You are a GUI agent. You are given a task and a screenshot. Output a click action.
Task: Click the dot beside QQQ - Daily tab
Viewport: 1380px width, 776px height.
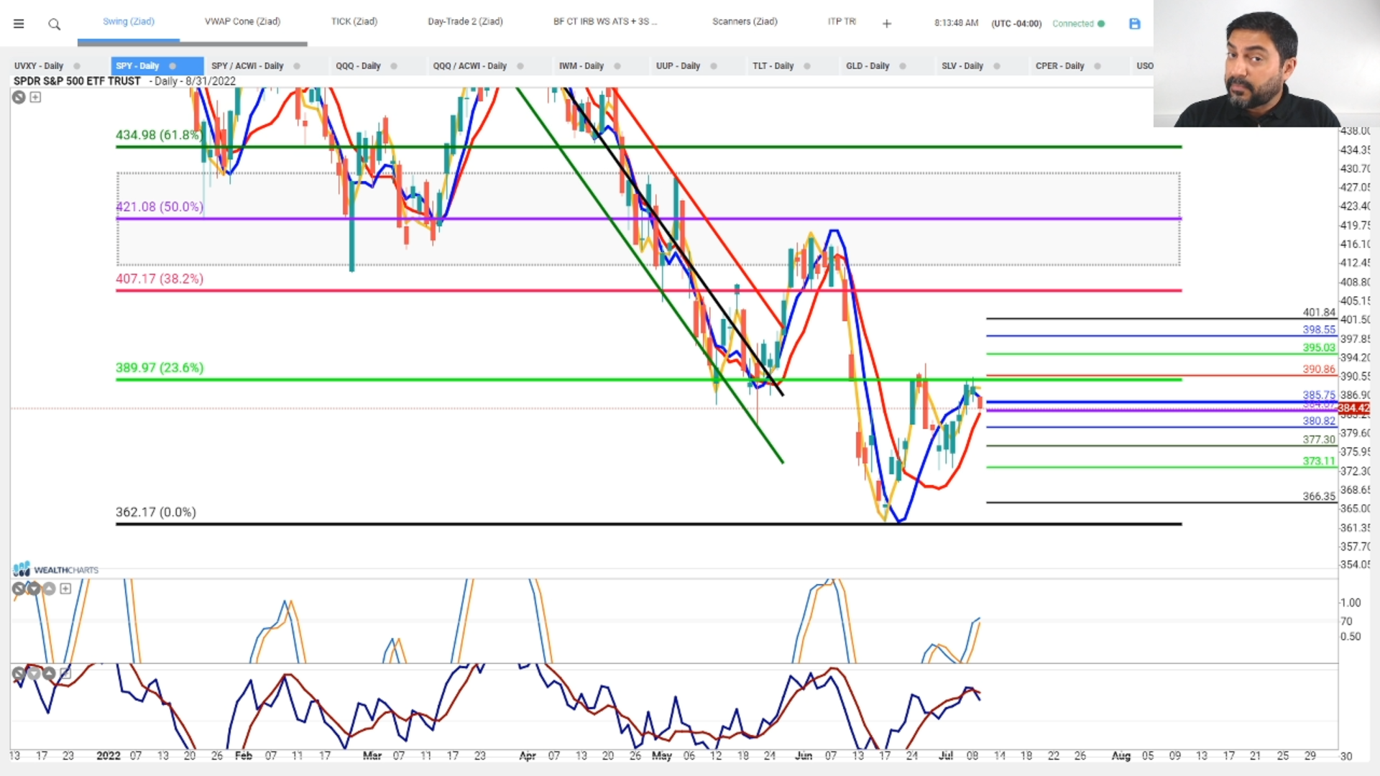[394, 66]
